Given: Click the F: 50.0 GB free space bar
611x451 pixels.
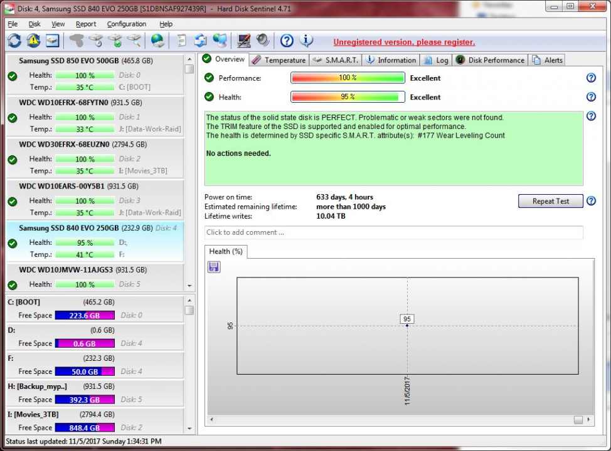Looking at the screenshot, I should [85, 371].
